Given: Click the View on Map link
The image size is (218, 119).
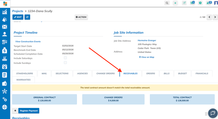Looking at the screenshot, I should click(147, 57).
